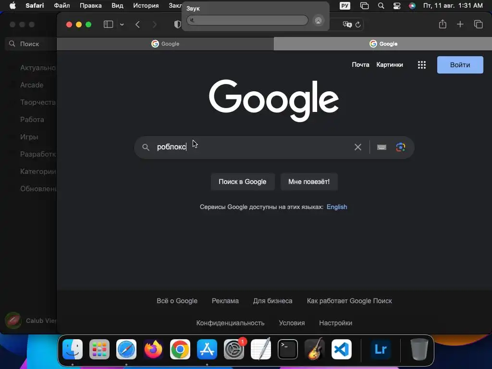Viewport: 492px width, 369px height.
Task: Open Для бизнеса footer link
Action: pos(273,301)
